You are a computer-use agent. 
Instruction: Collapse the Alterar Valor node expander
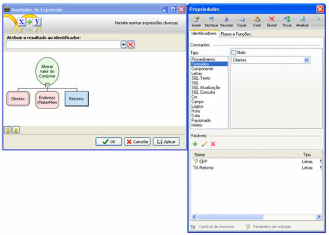(48, 85)
